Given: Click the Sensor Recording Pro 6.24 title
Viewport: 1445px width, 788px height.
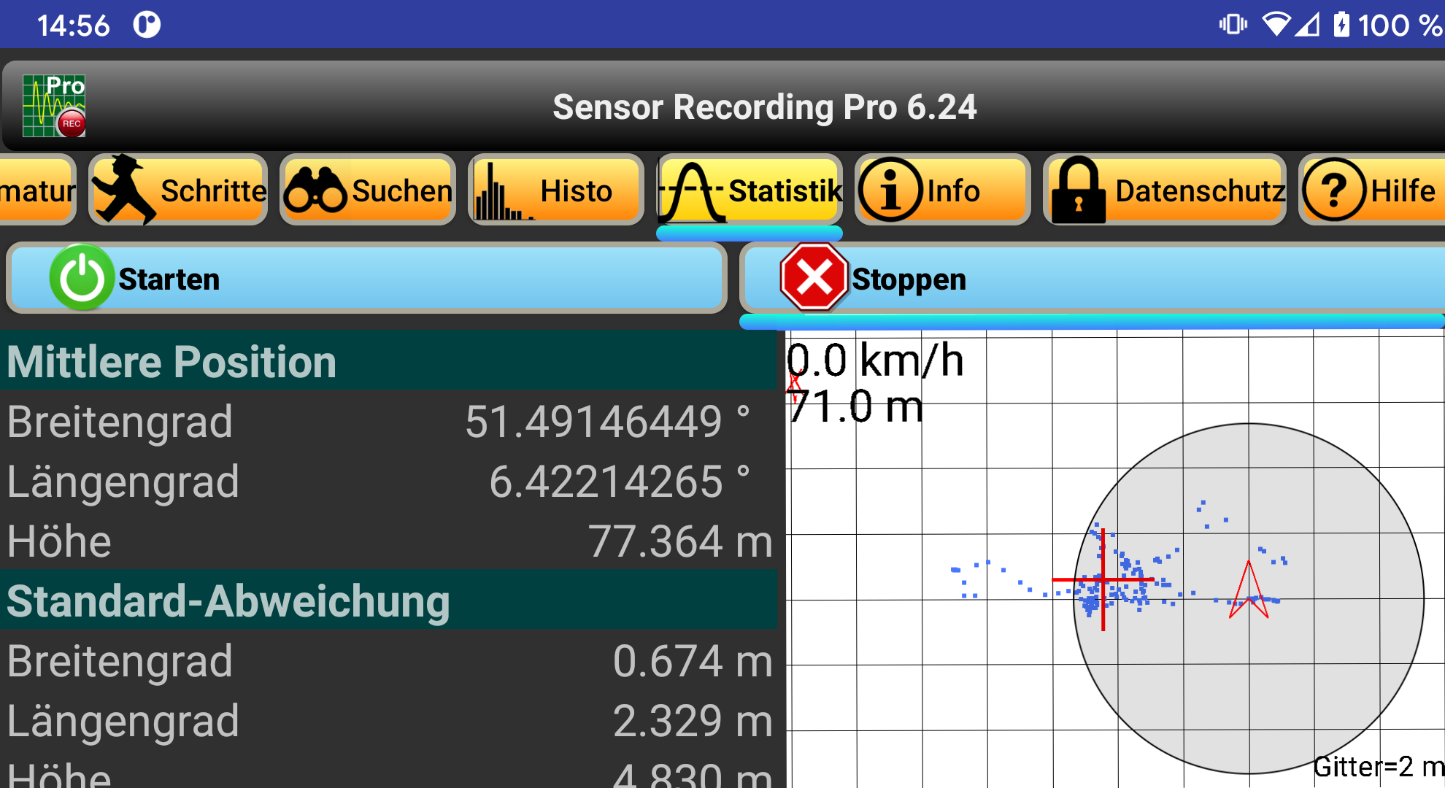Looking at the screenshot, I should tap(764, 107).
